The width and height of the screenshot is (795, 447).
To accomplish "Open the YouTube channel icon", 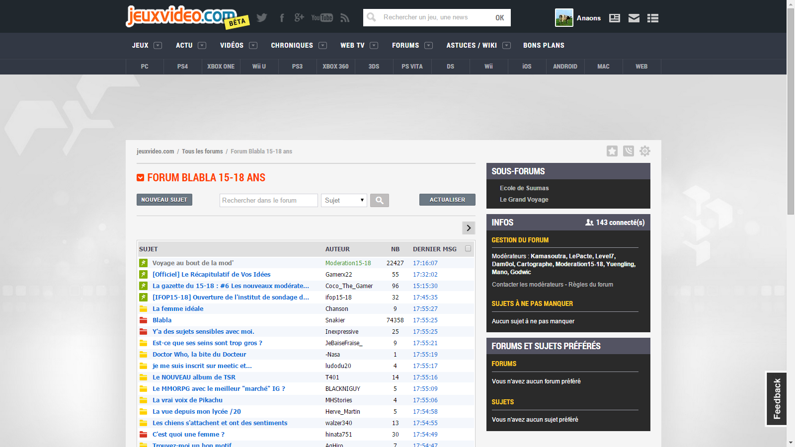I will point(322,18).
